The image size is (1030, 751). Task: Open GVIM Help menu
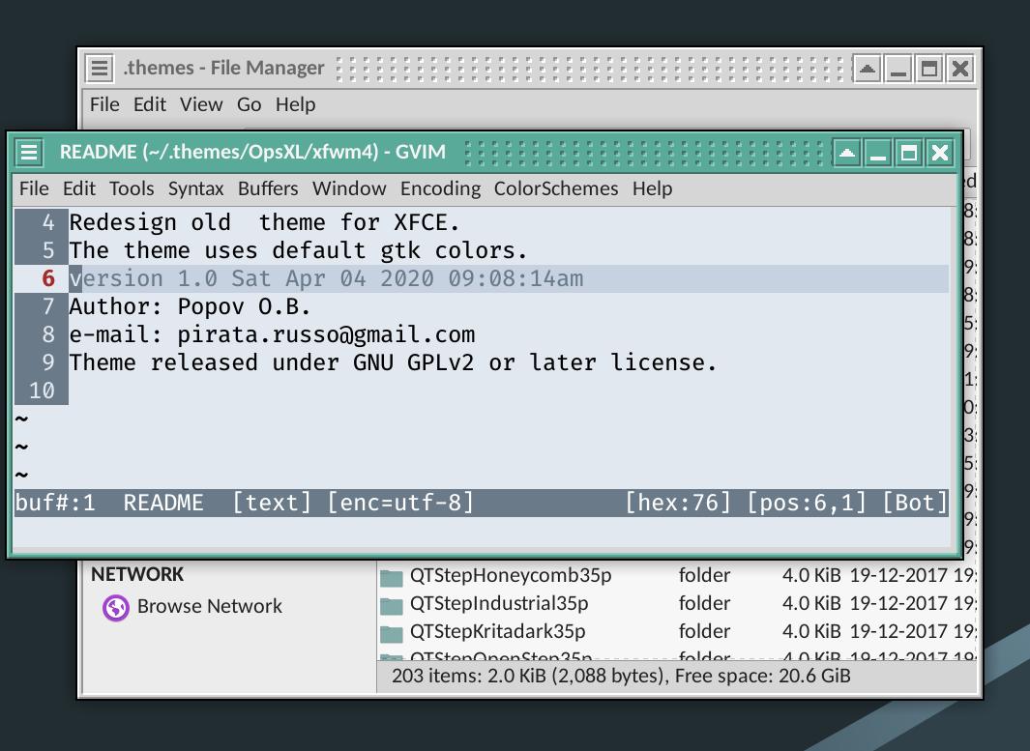tap(652, 188)
